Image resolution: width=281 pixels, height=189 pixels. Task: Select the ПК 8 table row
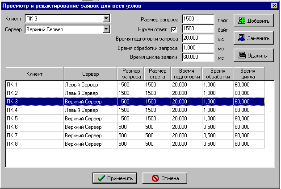click(34, 144)
